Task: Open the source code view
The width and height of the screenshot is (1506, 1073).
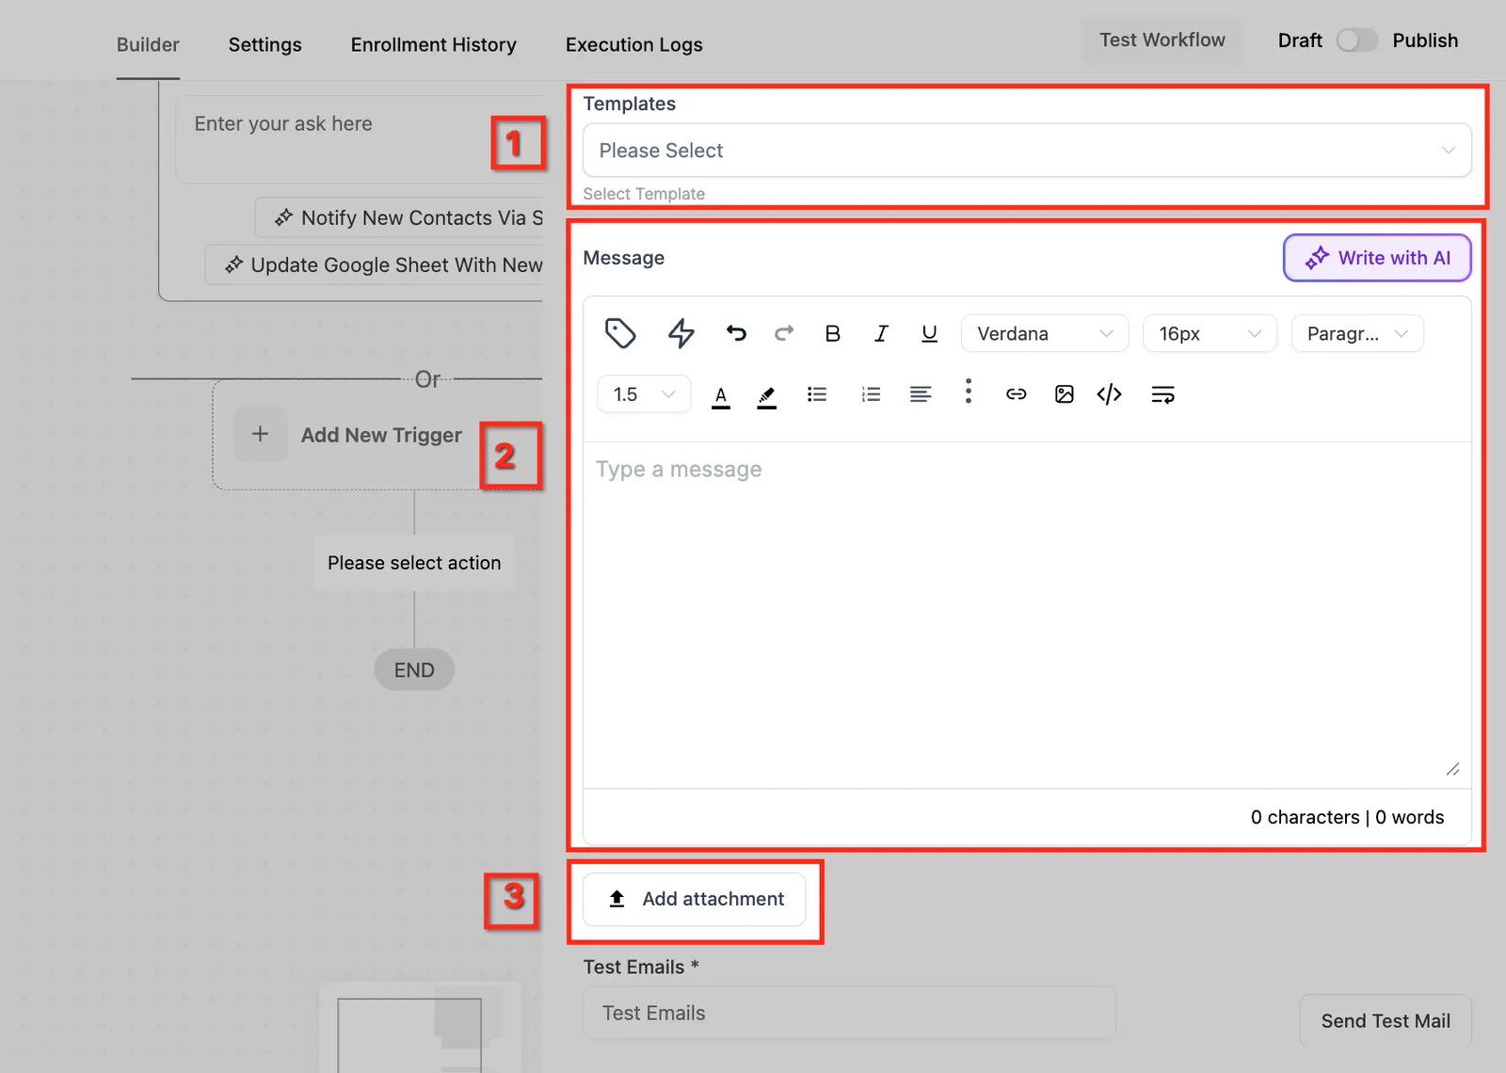Action: (x=1110, y=394)
